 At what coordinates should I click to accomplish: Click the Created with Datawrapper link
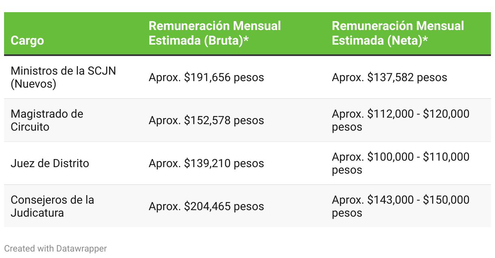(56, 248)
